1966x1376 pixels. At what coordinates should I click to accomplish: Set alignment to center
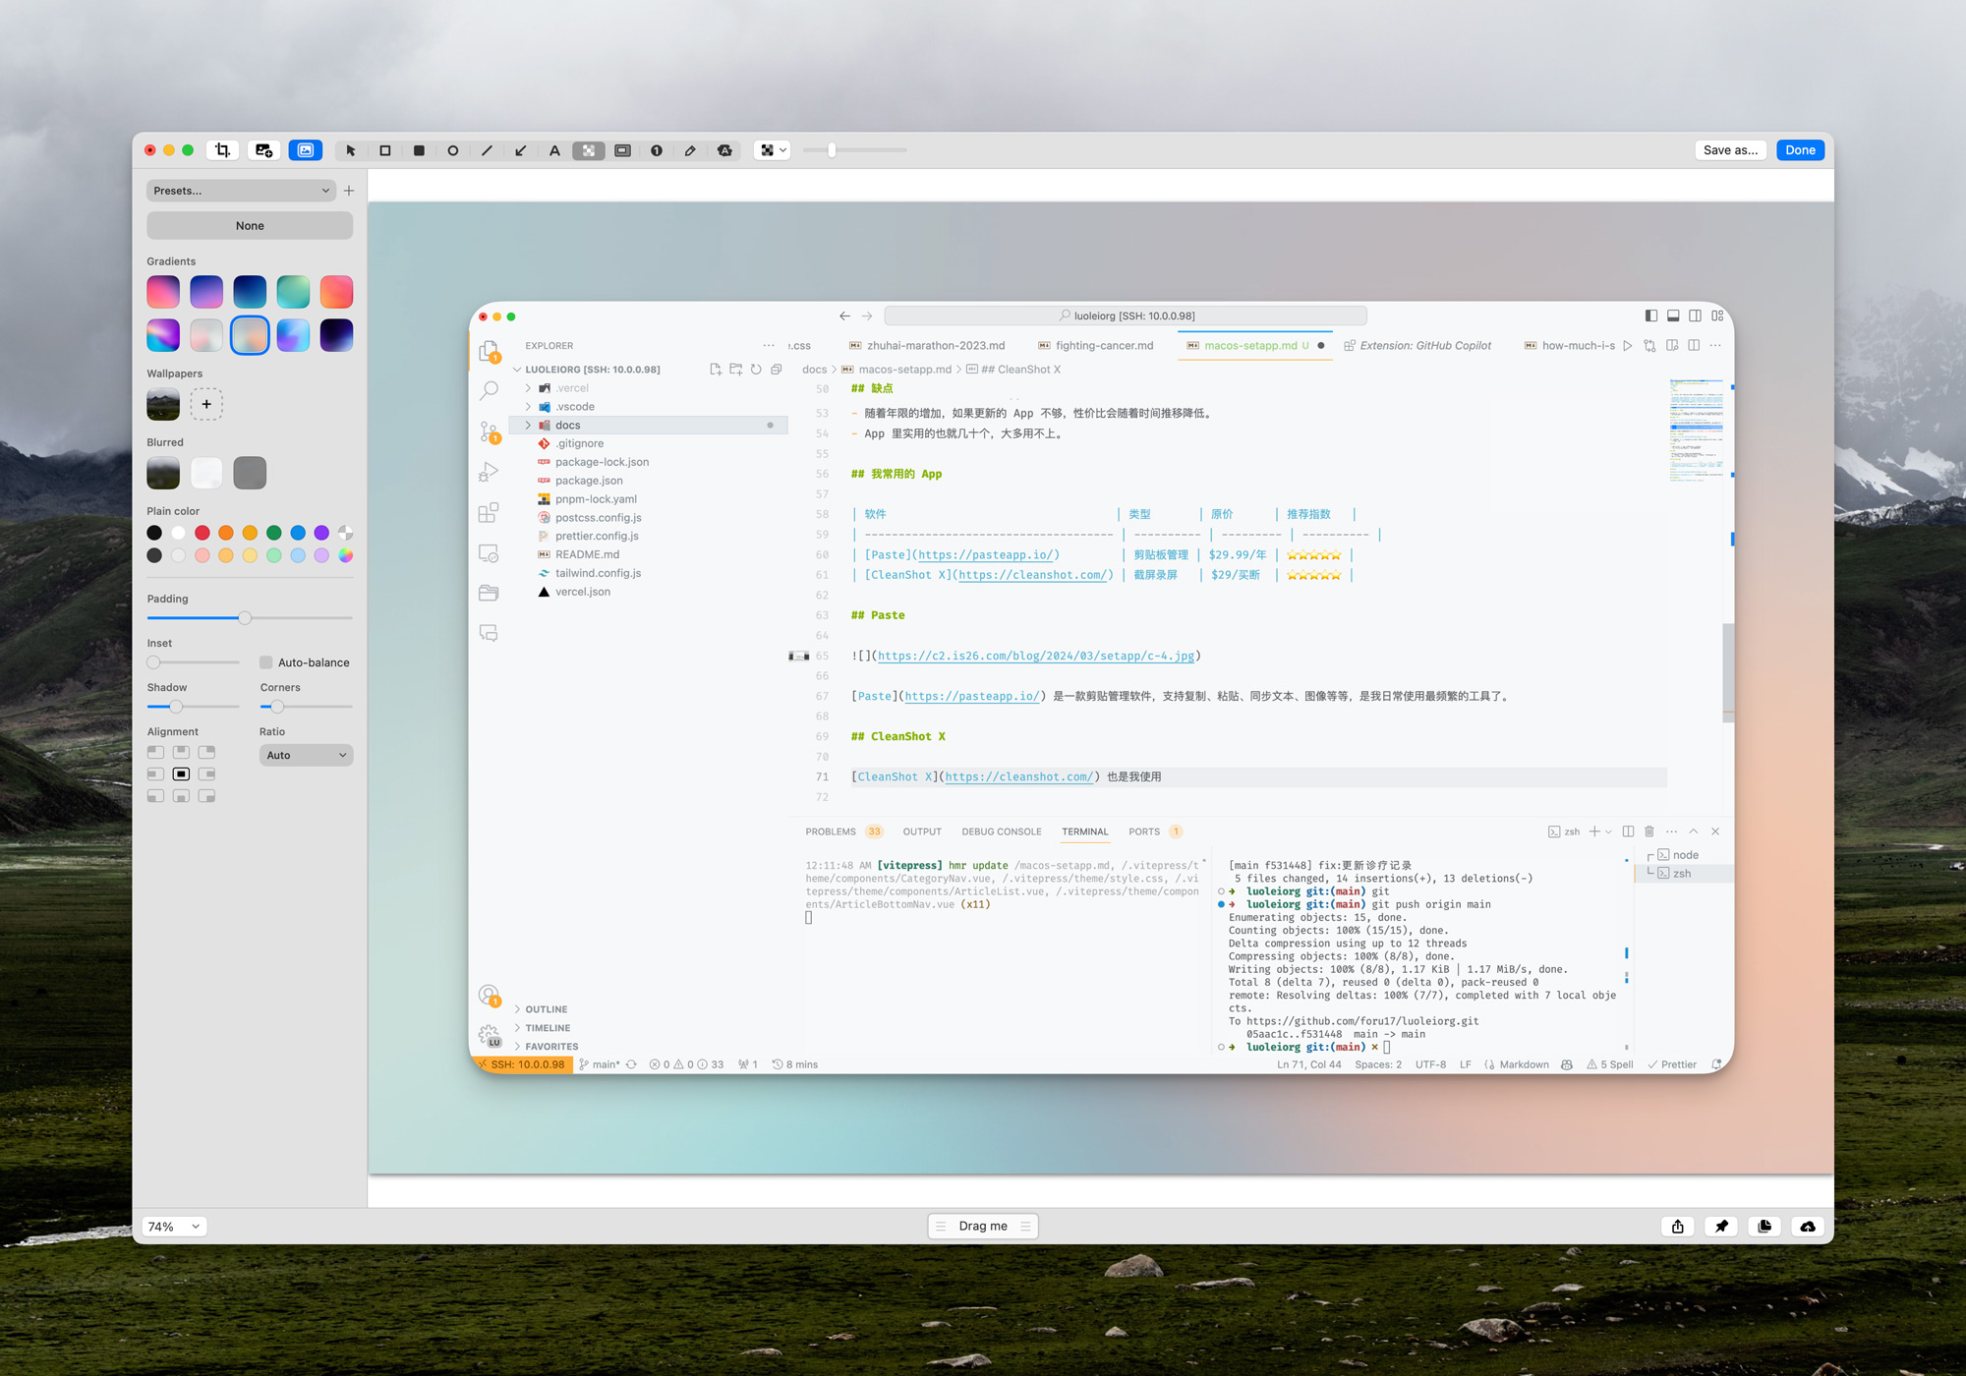click(x=181, y=774)
